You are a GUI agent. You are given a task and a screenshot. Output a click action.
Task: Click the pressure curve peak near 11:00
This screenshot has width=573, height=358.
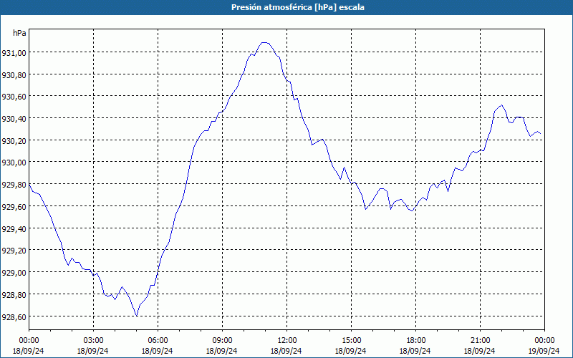pyautogui.click(x=264, y=43)
